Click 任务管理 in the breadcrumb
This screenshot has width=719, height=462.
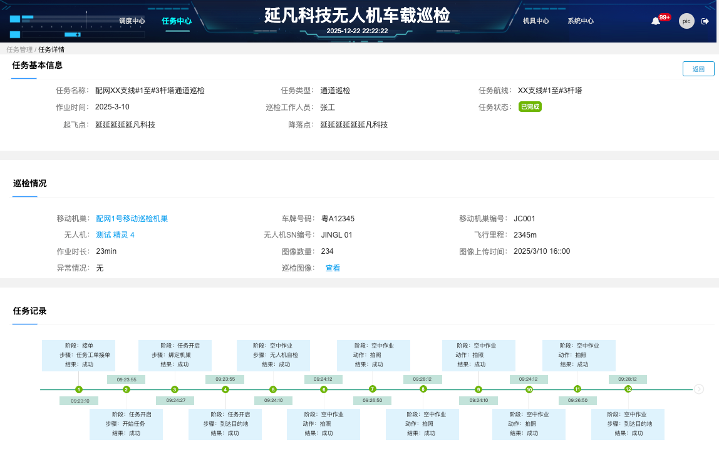(x=19, y=49)
